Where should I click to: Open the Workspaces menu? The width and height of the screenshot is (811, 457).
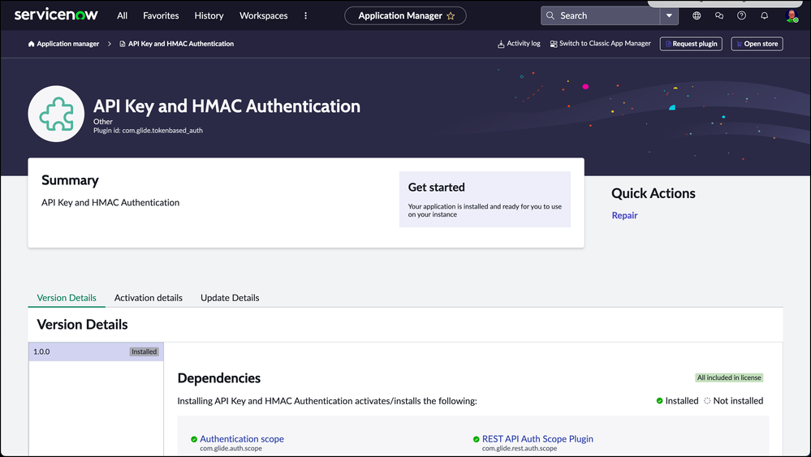coord(263,15)
